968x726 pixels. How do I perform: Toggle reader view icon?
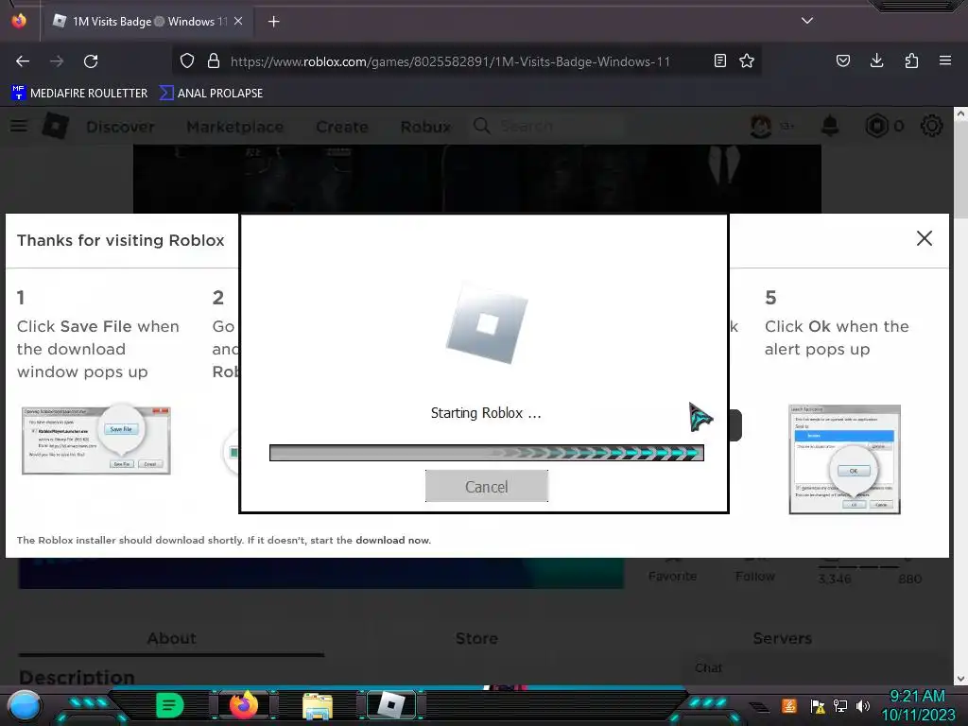(719, 61)
